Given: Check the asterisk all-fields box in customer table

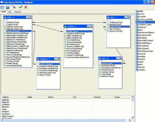Looking at the screenshot, I should click(x=65, y=29).
